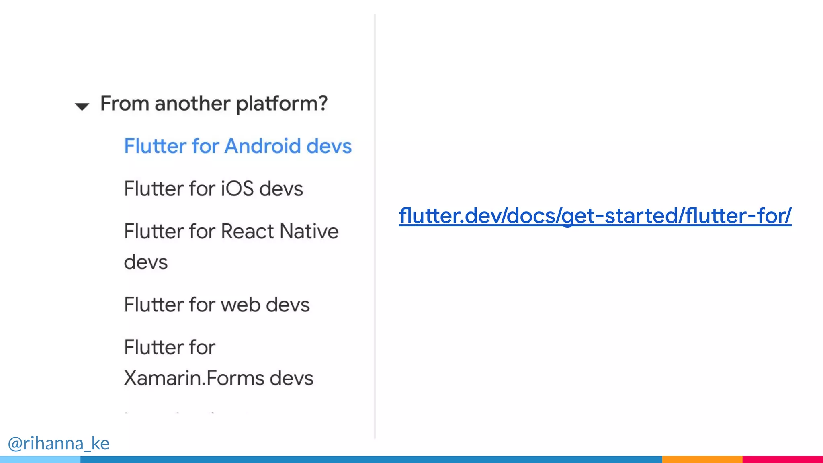Follow the flutter.dev/docs/get-started/flutter-for/ hyperlink
Image resolution: width=823 pixels, height=463 pixels.
pyautogui.click(x=595, y=216)
